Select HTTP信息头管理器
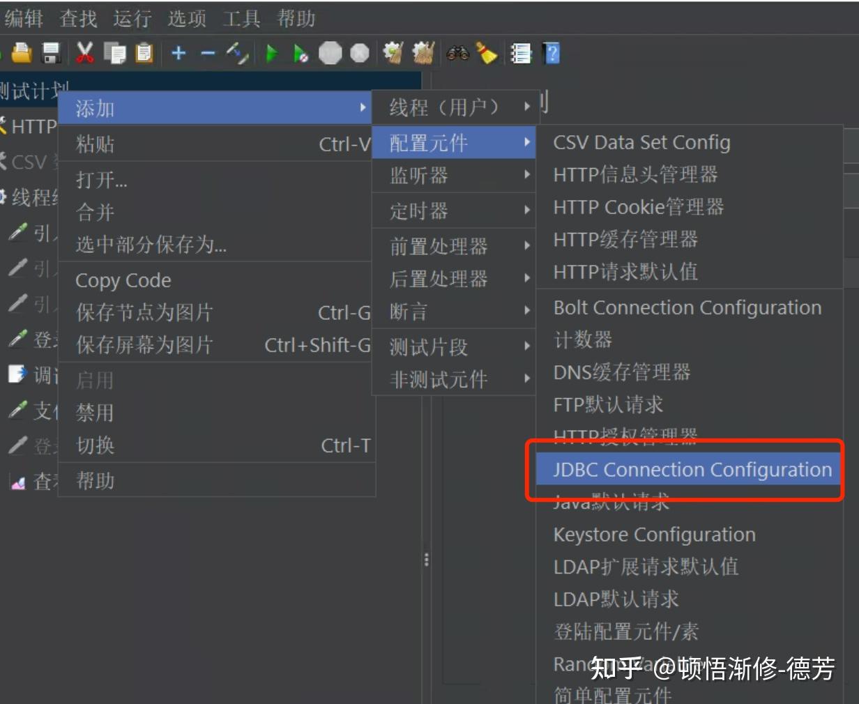859x704 pixels. click(690, 174)
